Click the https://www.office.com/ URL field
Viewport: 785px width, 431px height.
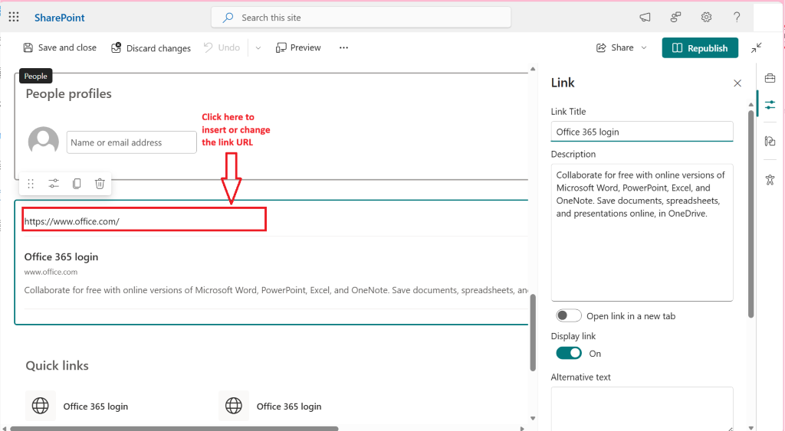click(x=143, y=220)
